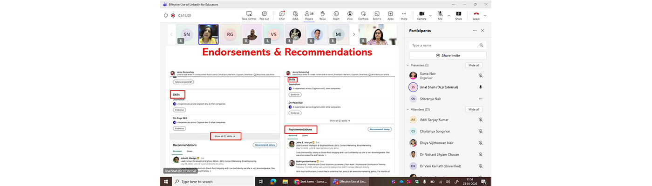Open the More actions menu
This screenshot has height=186, width=652.
pos(404,15)
